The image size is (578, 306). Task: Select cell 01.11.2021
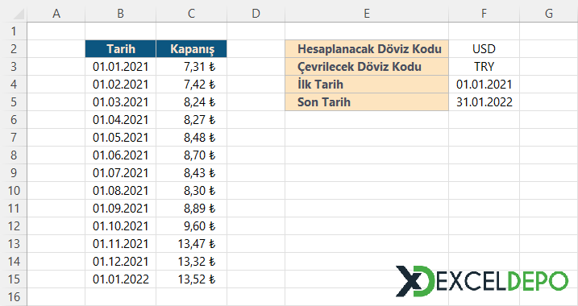point(121,243)
